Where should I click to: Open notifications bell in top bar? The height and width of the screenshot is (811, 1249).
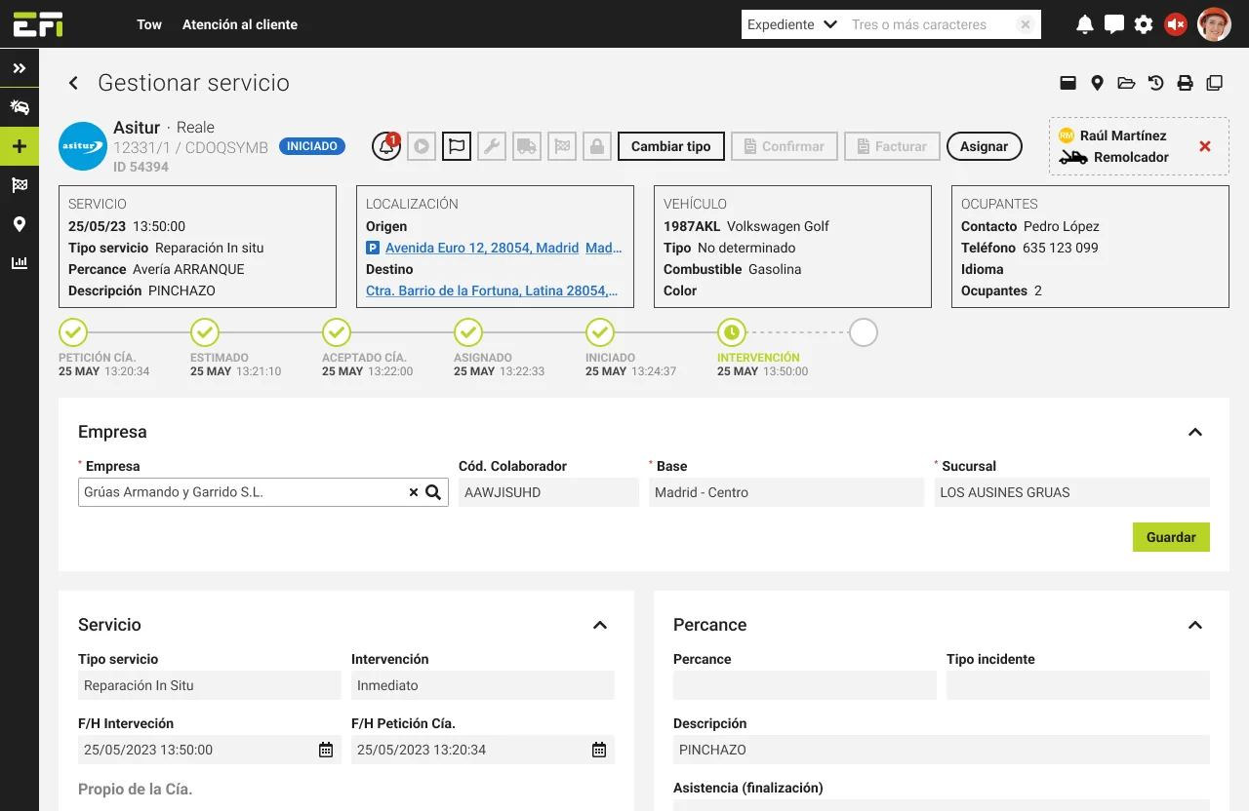[x=1084, y=24]
